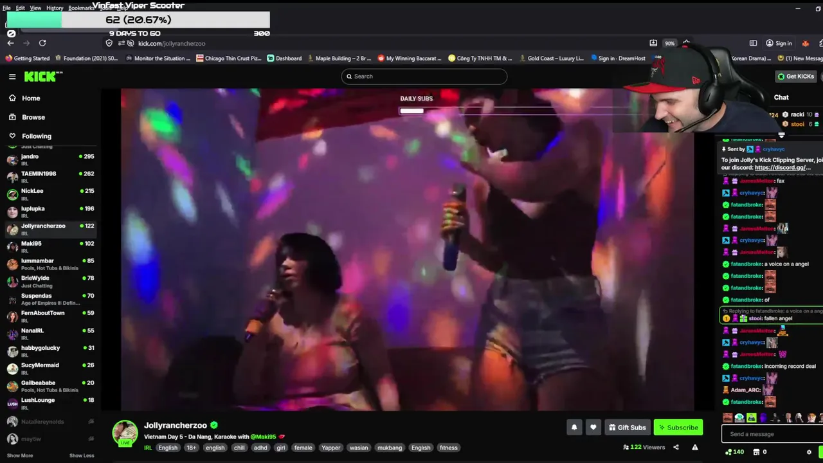The image size is (823, 463).
Task: Click Show Less in the sidebar
Action: 82,455
